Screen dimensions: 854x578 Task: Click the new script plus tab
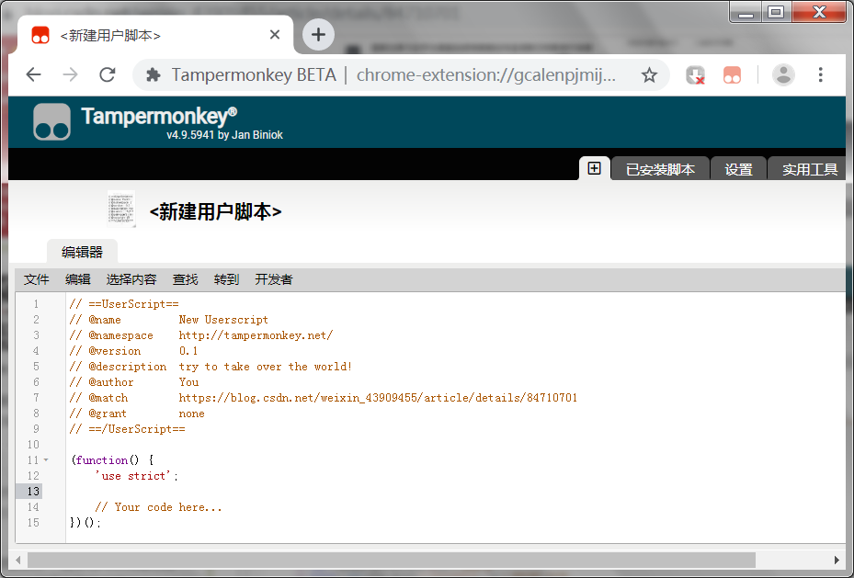click(x=594, y=169)
